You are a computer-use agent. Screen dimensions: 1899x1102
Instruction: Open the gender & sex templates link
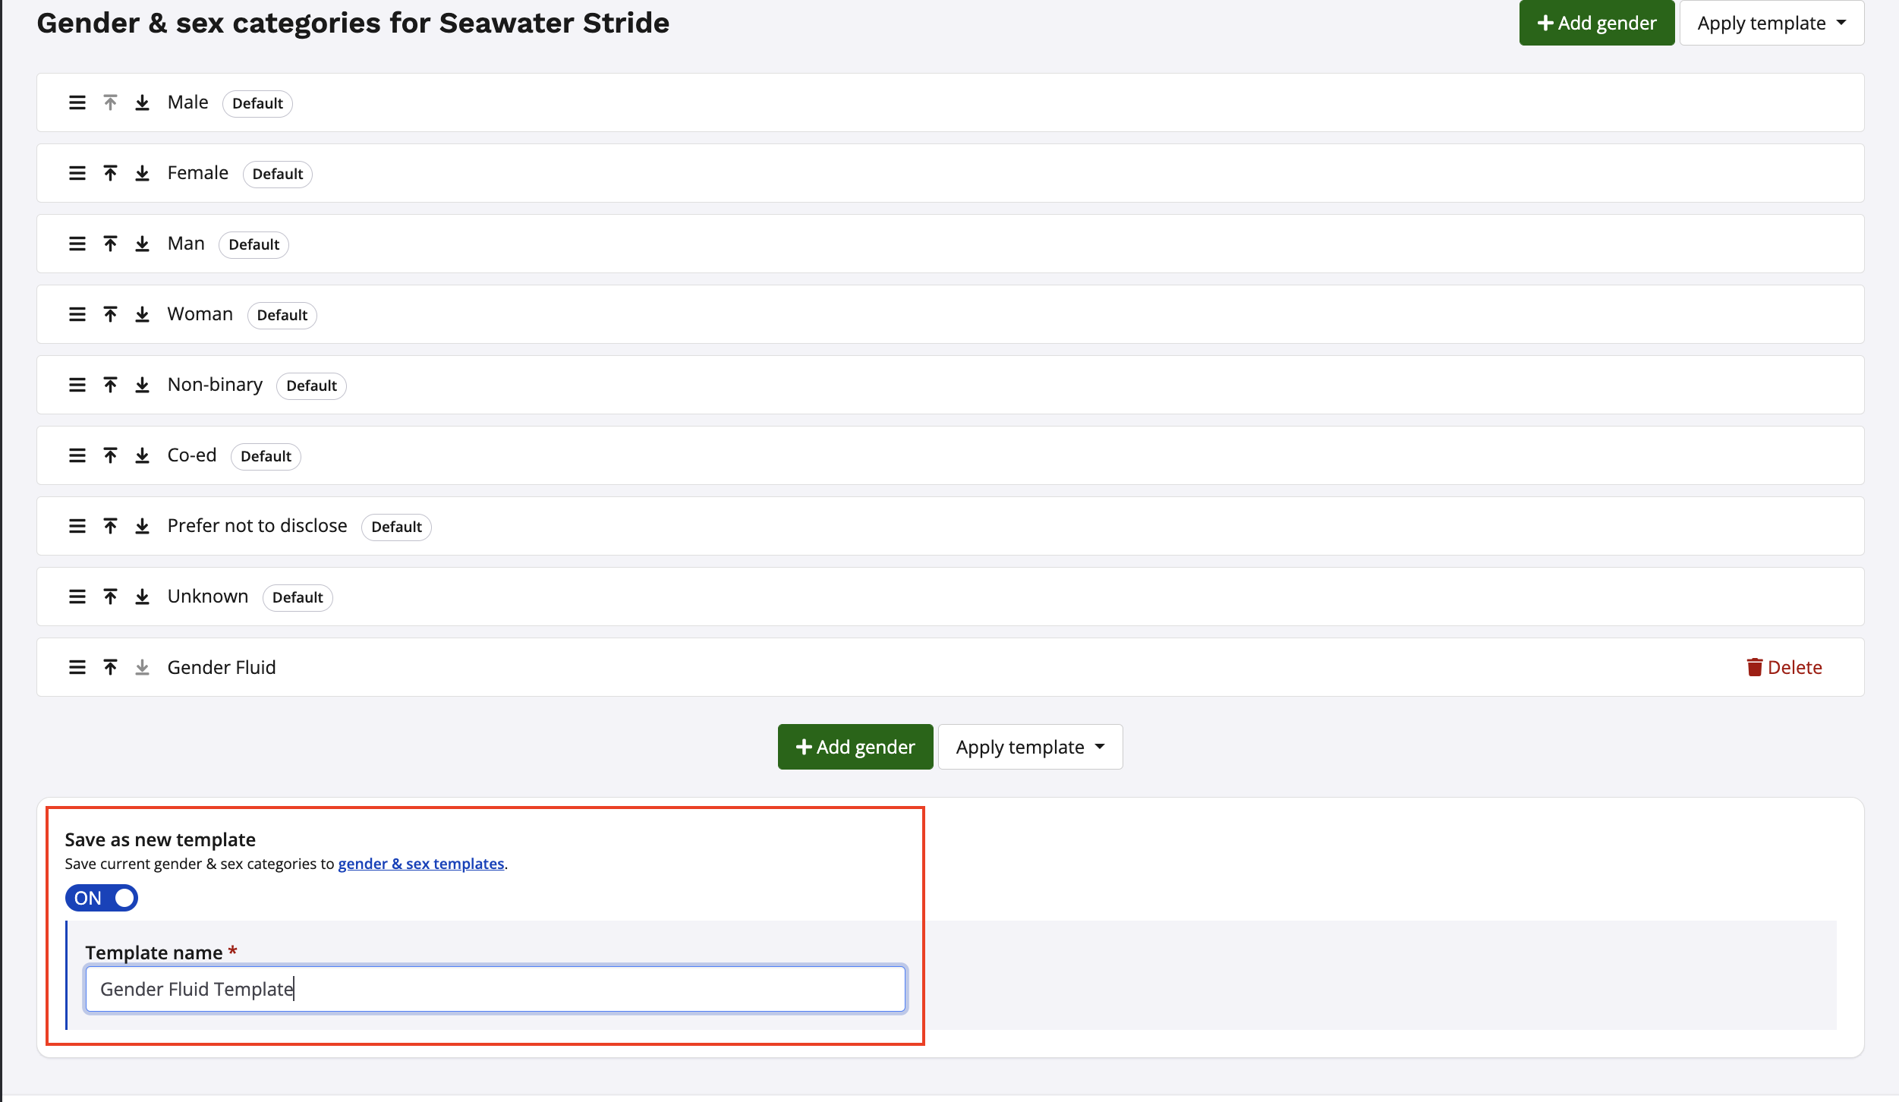tap(421, 864)
